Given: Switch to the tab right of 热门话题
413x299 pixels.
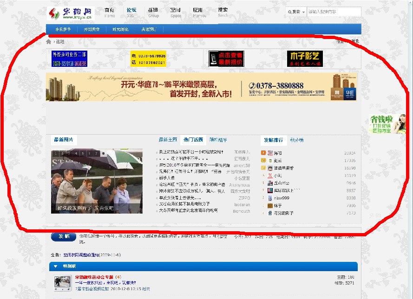Looking at the screenshot, I should (x=218, y=140).
